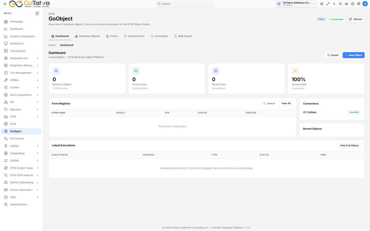Collapse the sidebar using the MENU panel icon

(37, 13)
